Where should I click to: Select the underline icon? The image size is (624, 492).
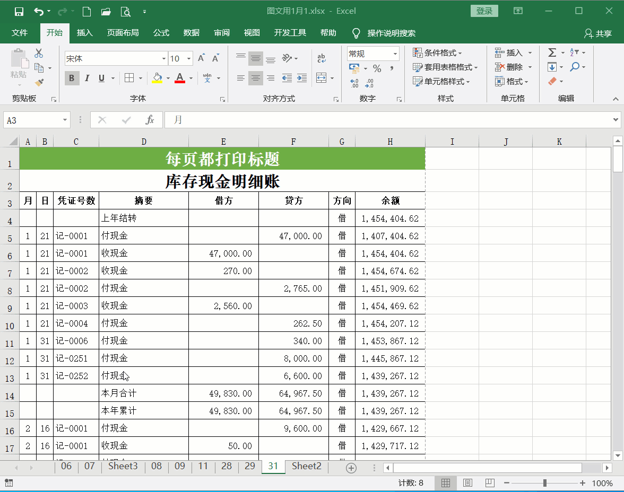click(x=101, y=78)
